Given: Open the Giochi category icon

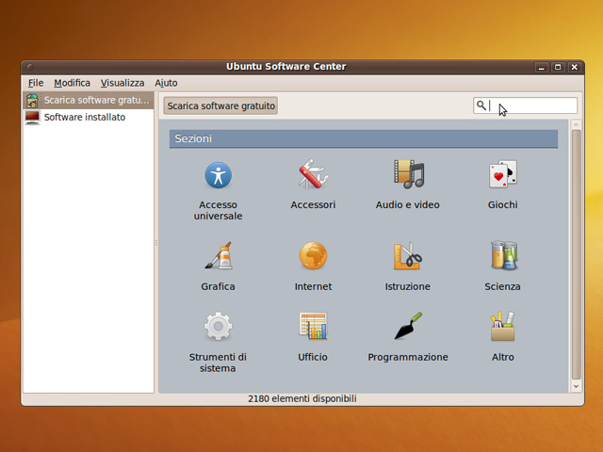Looking at the screenshot, I should (x=502, y=175).
